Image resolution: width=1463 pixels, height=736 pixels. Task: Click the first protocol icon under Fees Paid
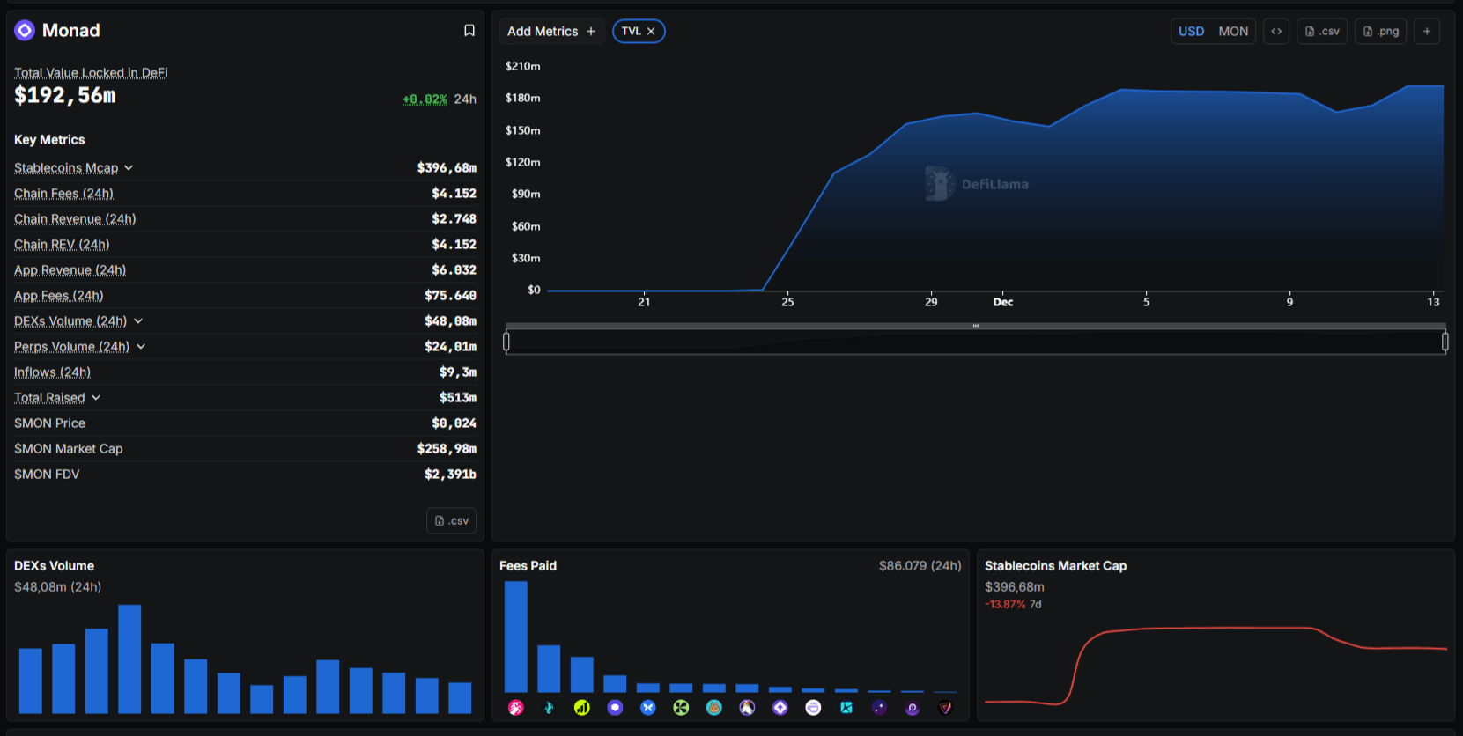click(x=516, y=708)
